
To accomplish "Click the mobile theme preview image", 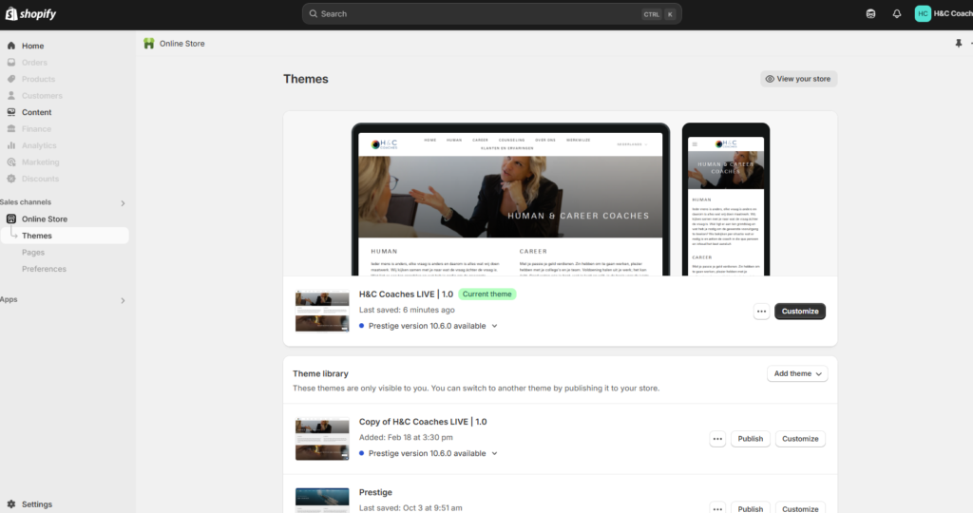I will click(x=726, y=199).
